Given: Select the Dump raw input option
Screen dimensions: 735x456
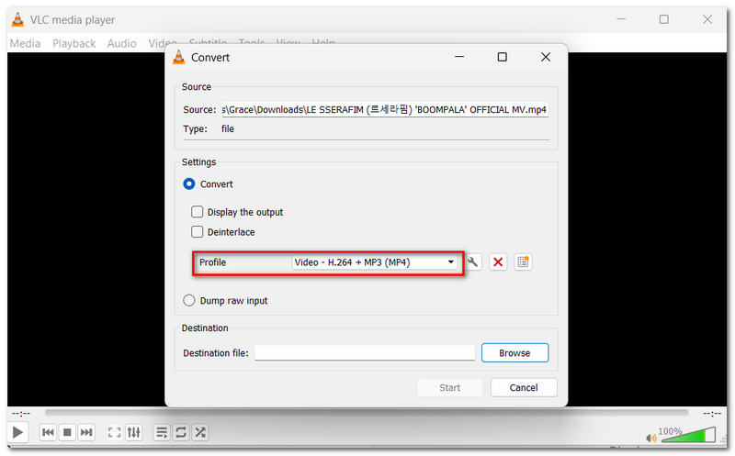Looking at the screenshot, I should 189,301.
